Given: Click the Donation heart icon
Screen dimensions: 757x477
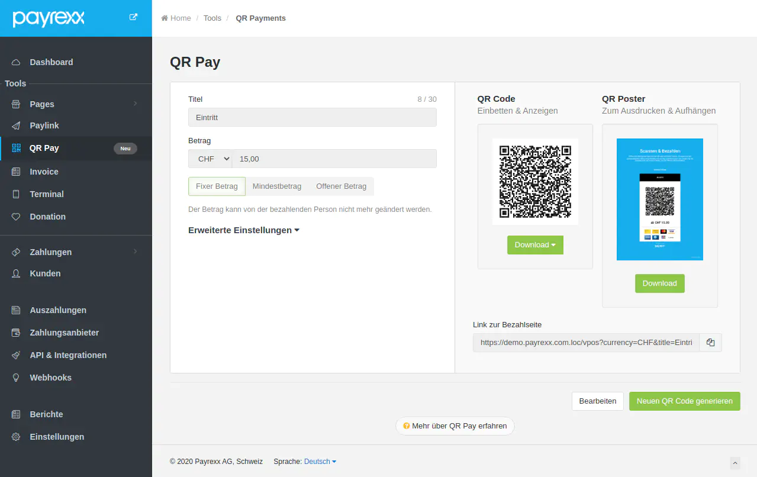Looking at the screenshot, I should click(17, 217).
